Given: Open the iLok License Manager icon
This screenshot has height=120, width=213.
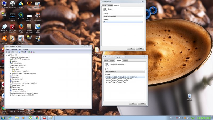Looking at the screenshot, I should tap(13, 15).
